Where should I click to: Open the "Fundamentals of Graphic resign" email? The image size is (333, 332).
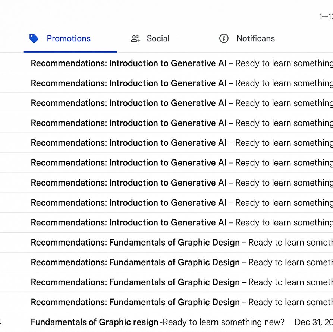95,322
